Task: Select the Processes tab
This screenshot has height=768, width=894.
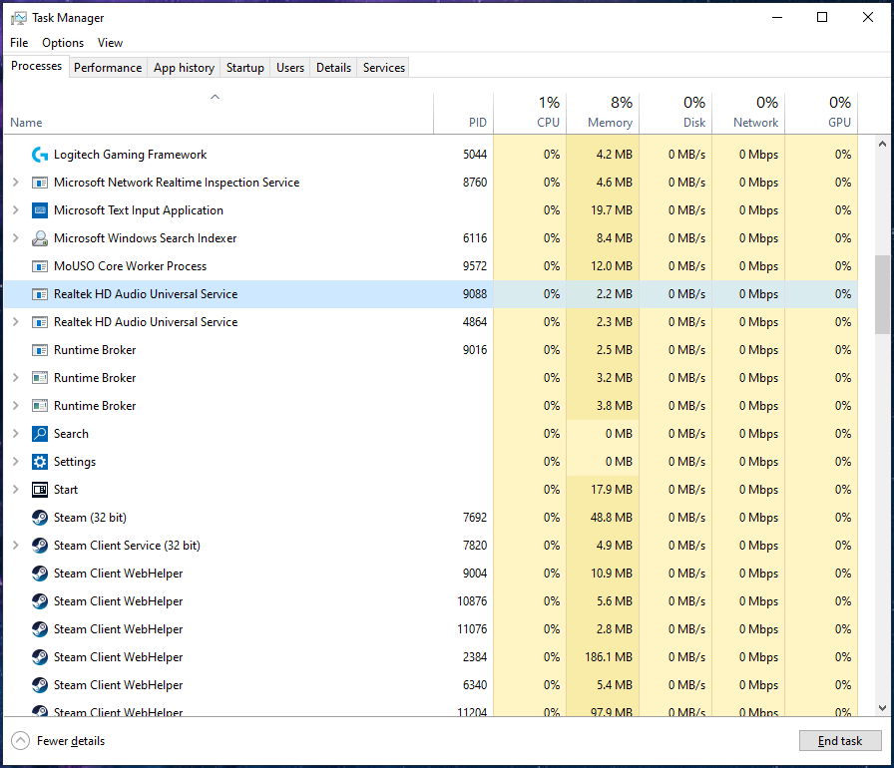Action: (x=37, y=66)
